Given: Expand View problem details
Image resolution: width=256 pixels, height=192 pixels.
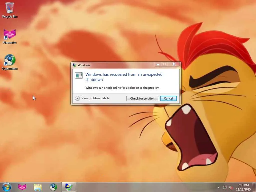Looking at the screenshot, I should tap(92, 98).
